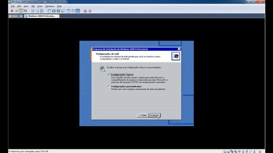Click the 'To return to your computer' status text
The image size is (273, 153).
coord(29,151)
